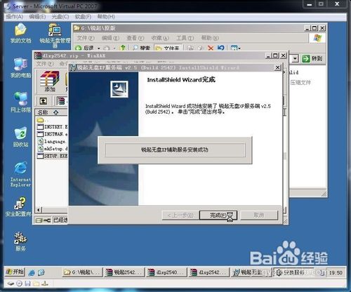351x292 pixels.
Task: Switch to dlxp2542 taskbar button
Action: 208,272
